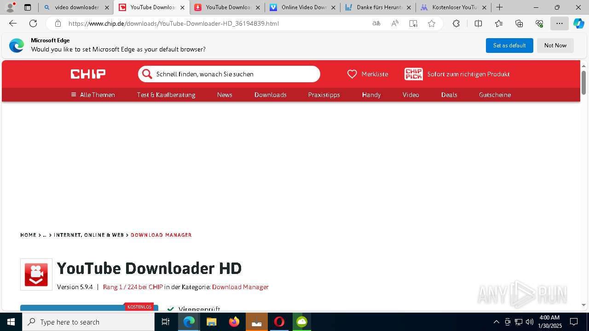Open News menu item

225,95
